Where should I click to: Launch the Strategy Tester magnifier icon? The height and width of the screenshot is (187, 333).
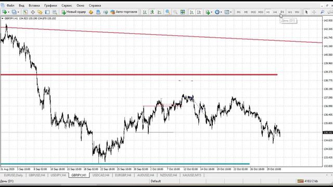55,12
